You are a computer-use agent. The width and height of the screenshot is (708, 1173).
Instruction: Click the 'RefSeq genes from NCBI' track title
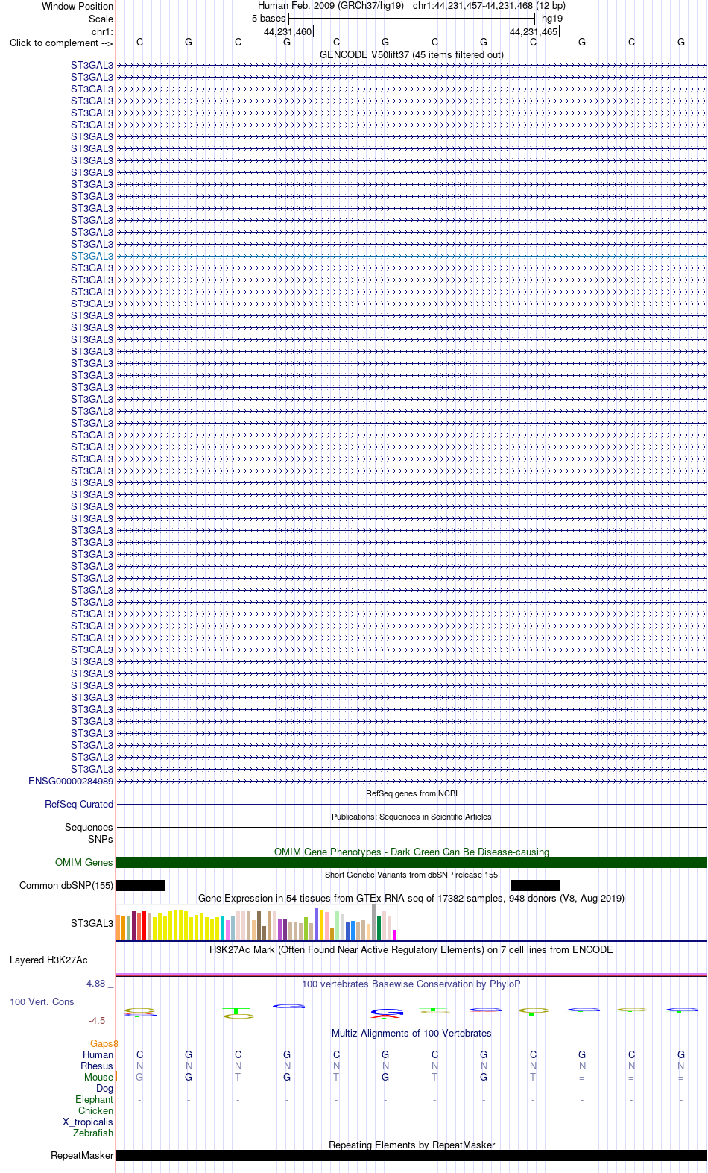[x=411, y=793]
